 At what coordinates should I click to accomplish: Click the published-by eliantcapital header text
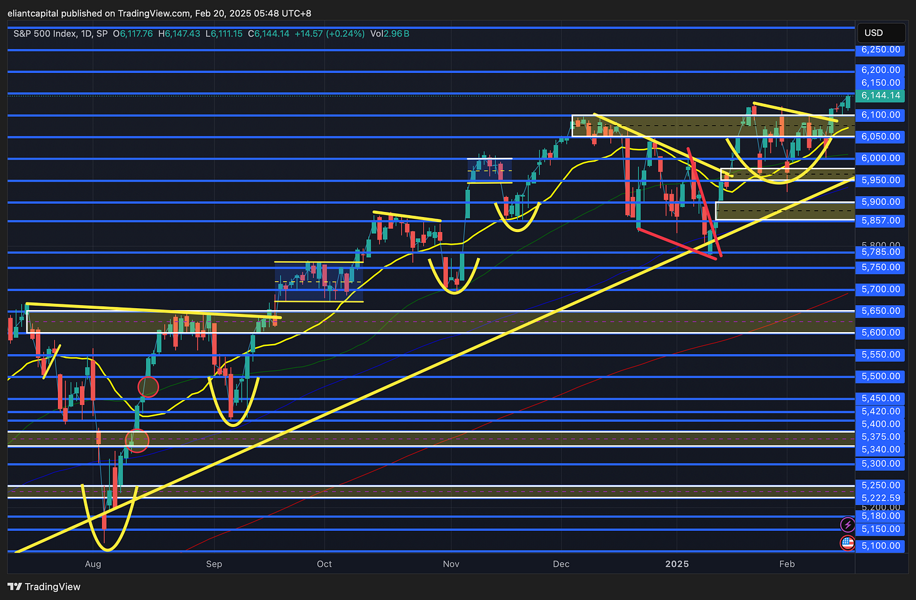[159, 13]
